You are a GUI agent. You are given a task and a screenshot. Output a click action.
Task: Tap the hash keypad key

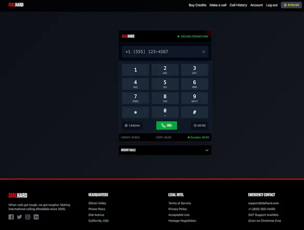(x=195, y=112)
